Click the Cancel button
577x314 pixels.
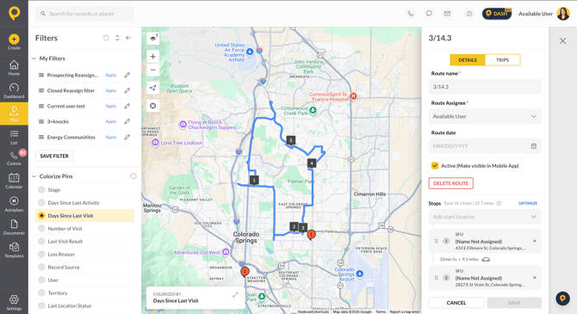456,303
